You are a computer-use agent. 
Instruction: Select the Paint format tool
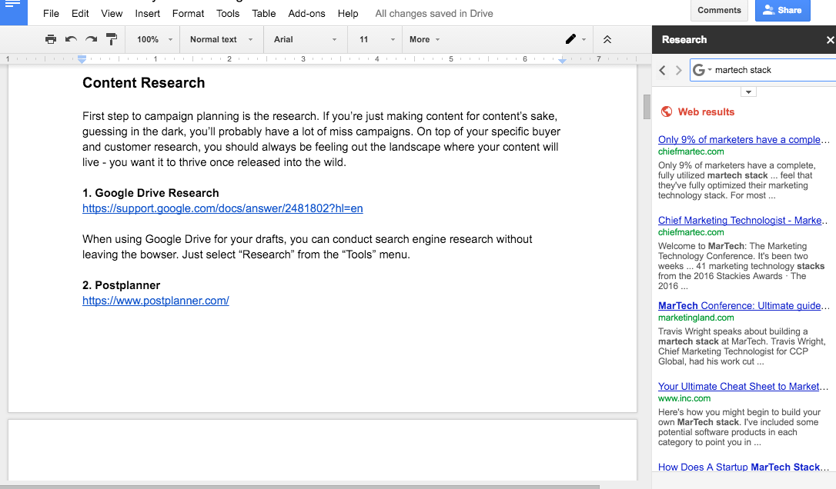tap(112, 39)
